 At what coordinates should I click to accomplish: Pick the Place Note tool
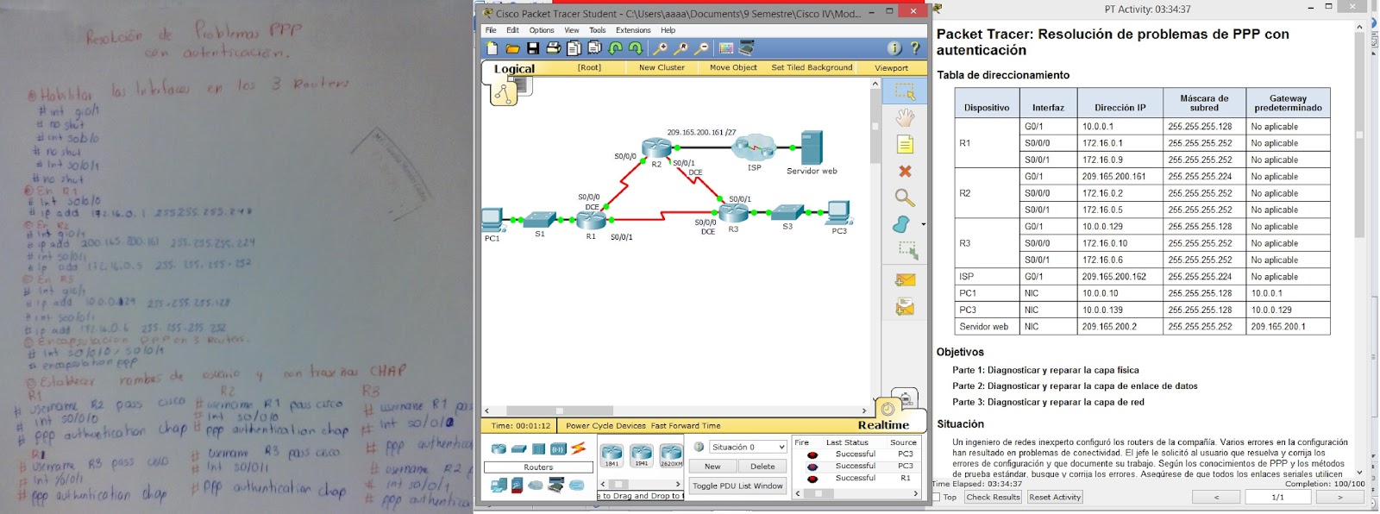(x=905, y=144)
